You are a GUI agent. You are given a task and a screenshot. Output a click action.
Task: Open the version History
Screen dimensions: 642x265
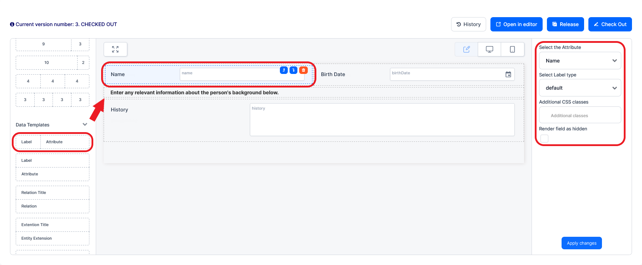468,24
